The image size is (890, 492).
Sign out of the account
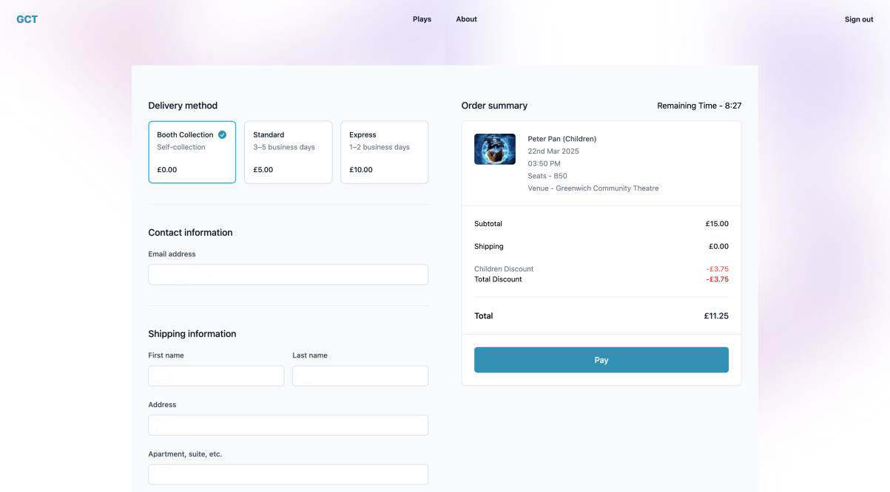click(858, 18)
